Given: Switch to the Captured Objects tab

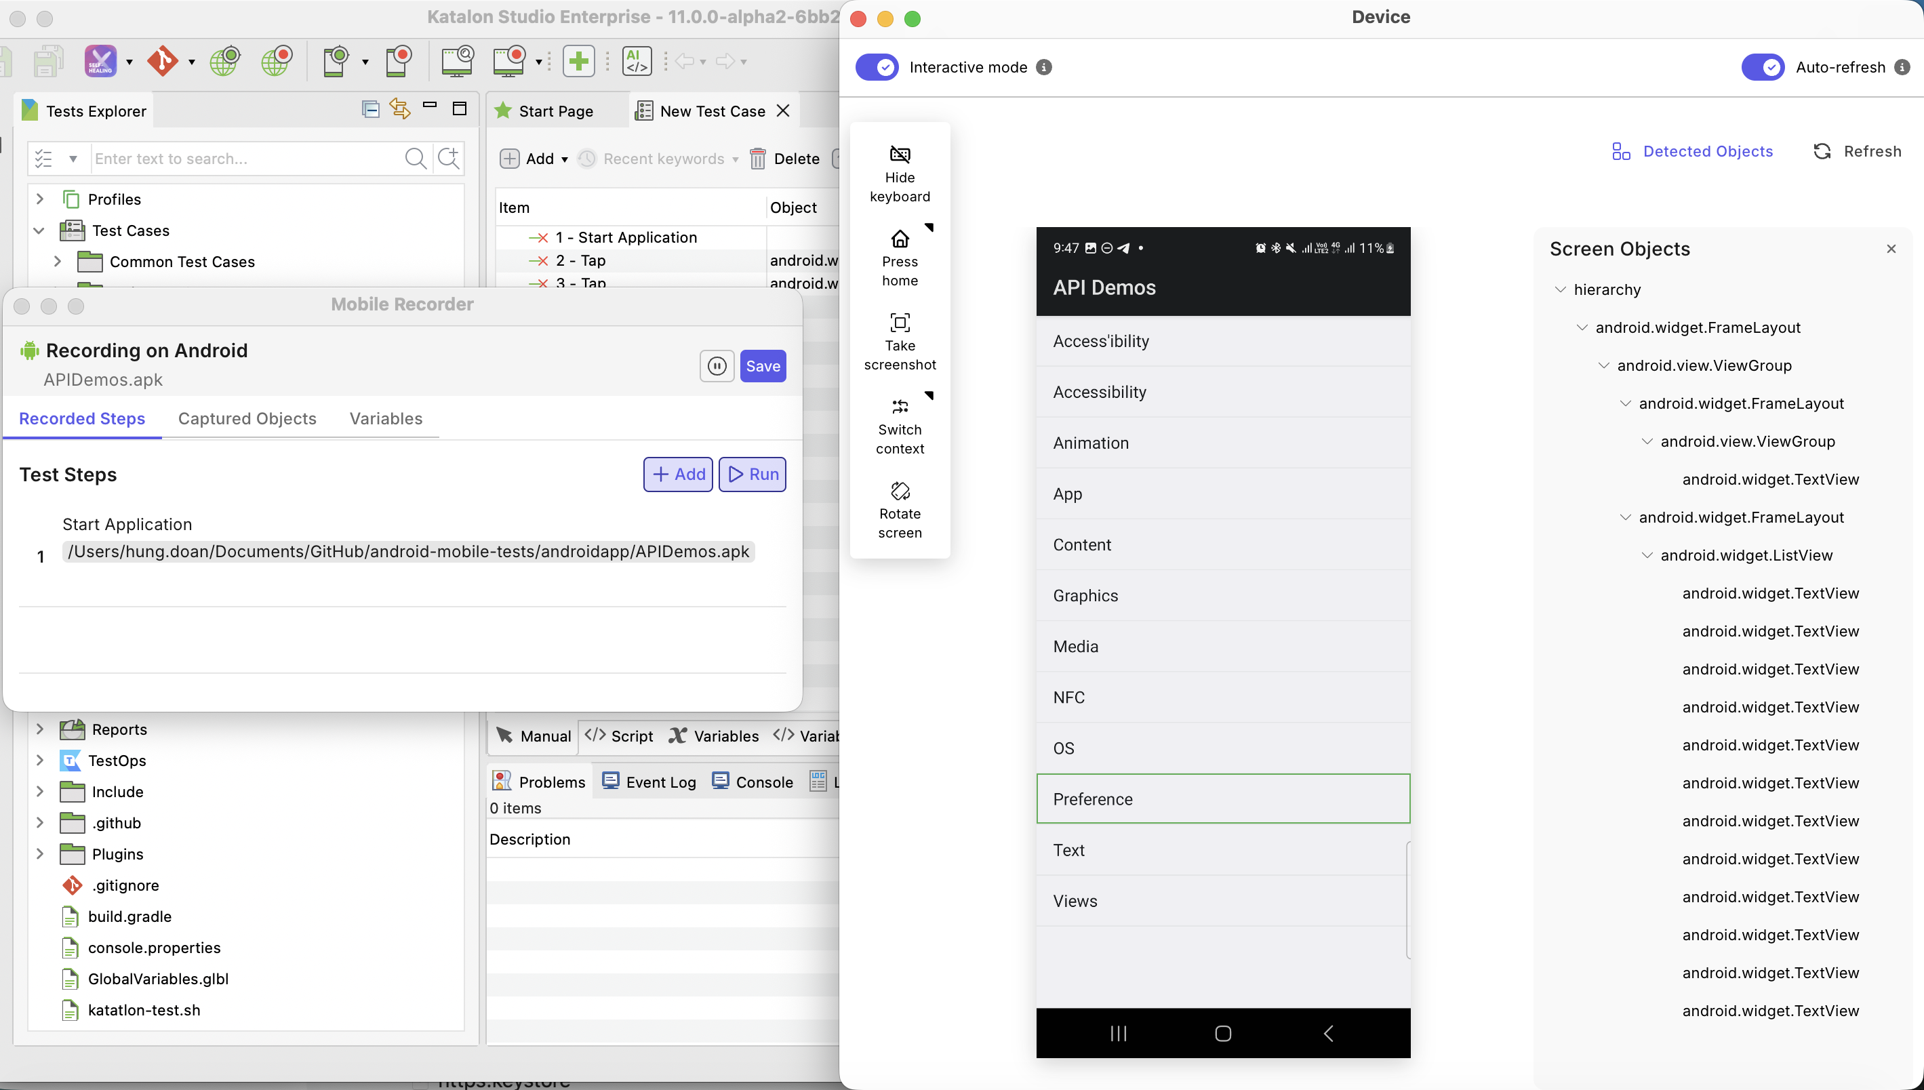Looking at the screenshot, I should tap(247, 418).
